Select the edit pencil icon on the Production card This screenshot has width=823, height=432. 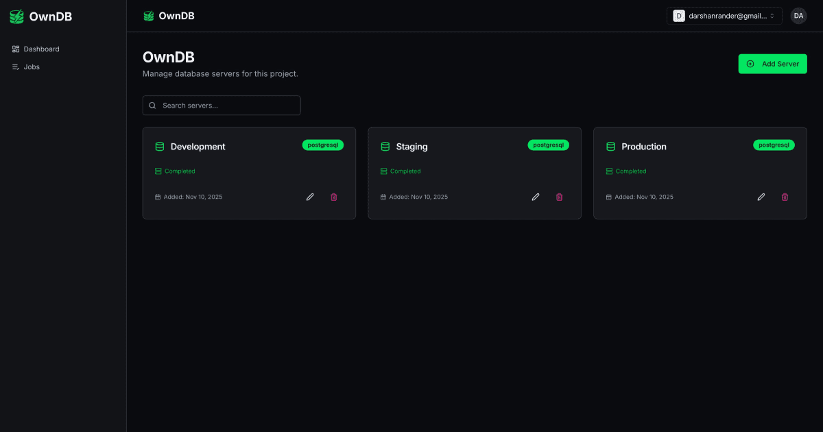(x=761, y=197)
